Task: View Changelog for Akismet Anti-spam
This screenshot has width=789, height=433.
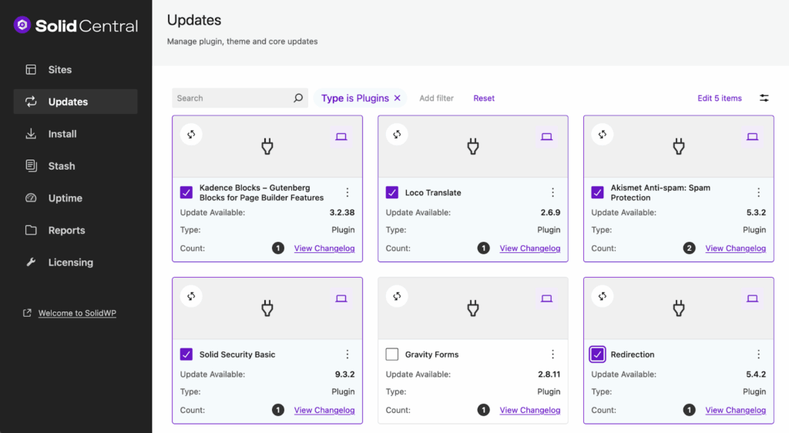Action: point(735,248)
